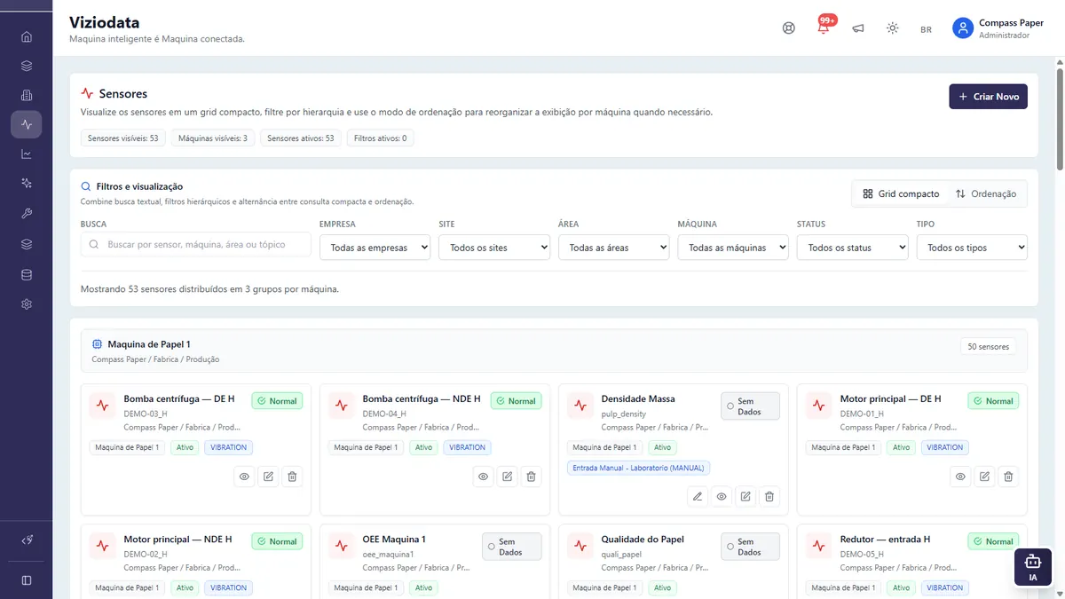
Task: Delete the Bomba centrífuga — DE H sensor
Action: (x=293, y=477)
